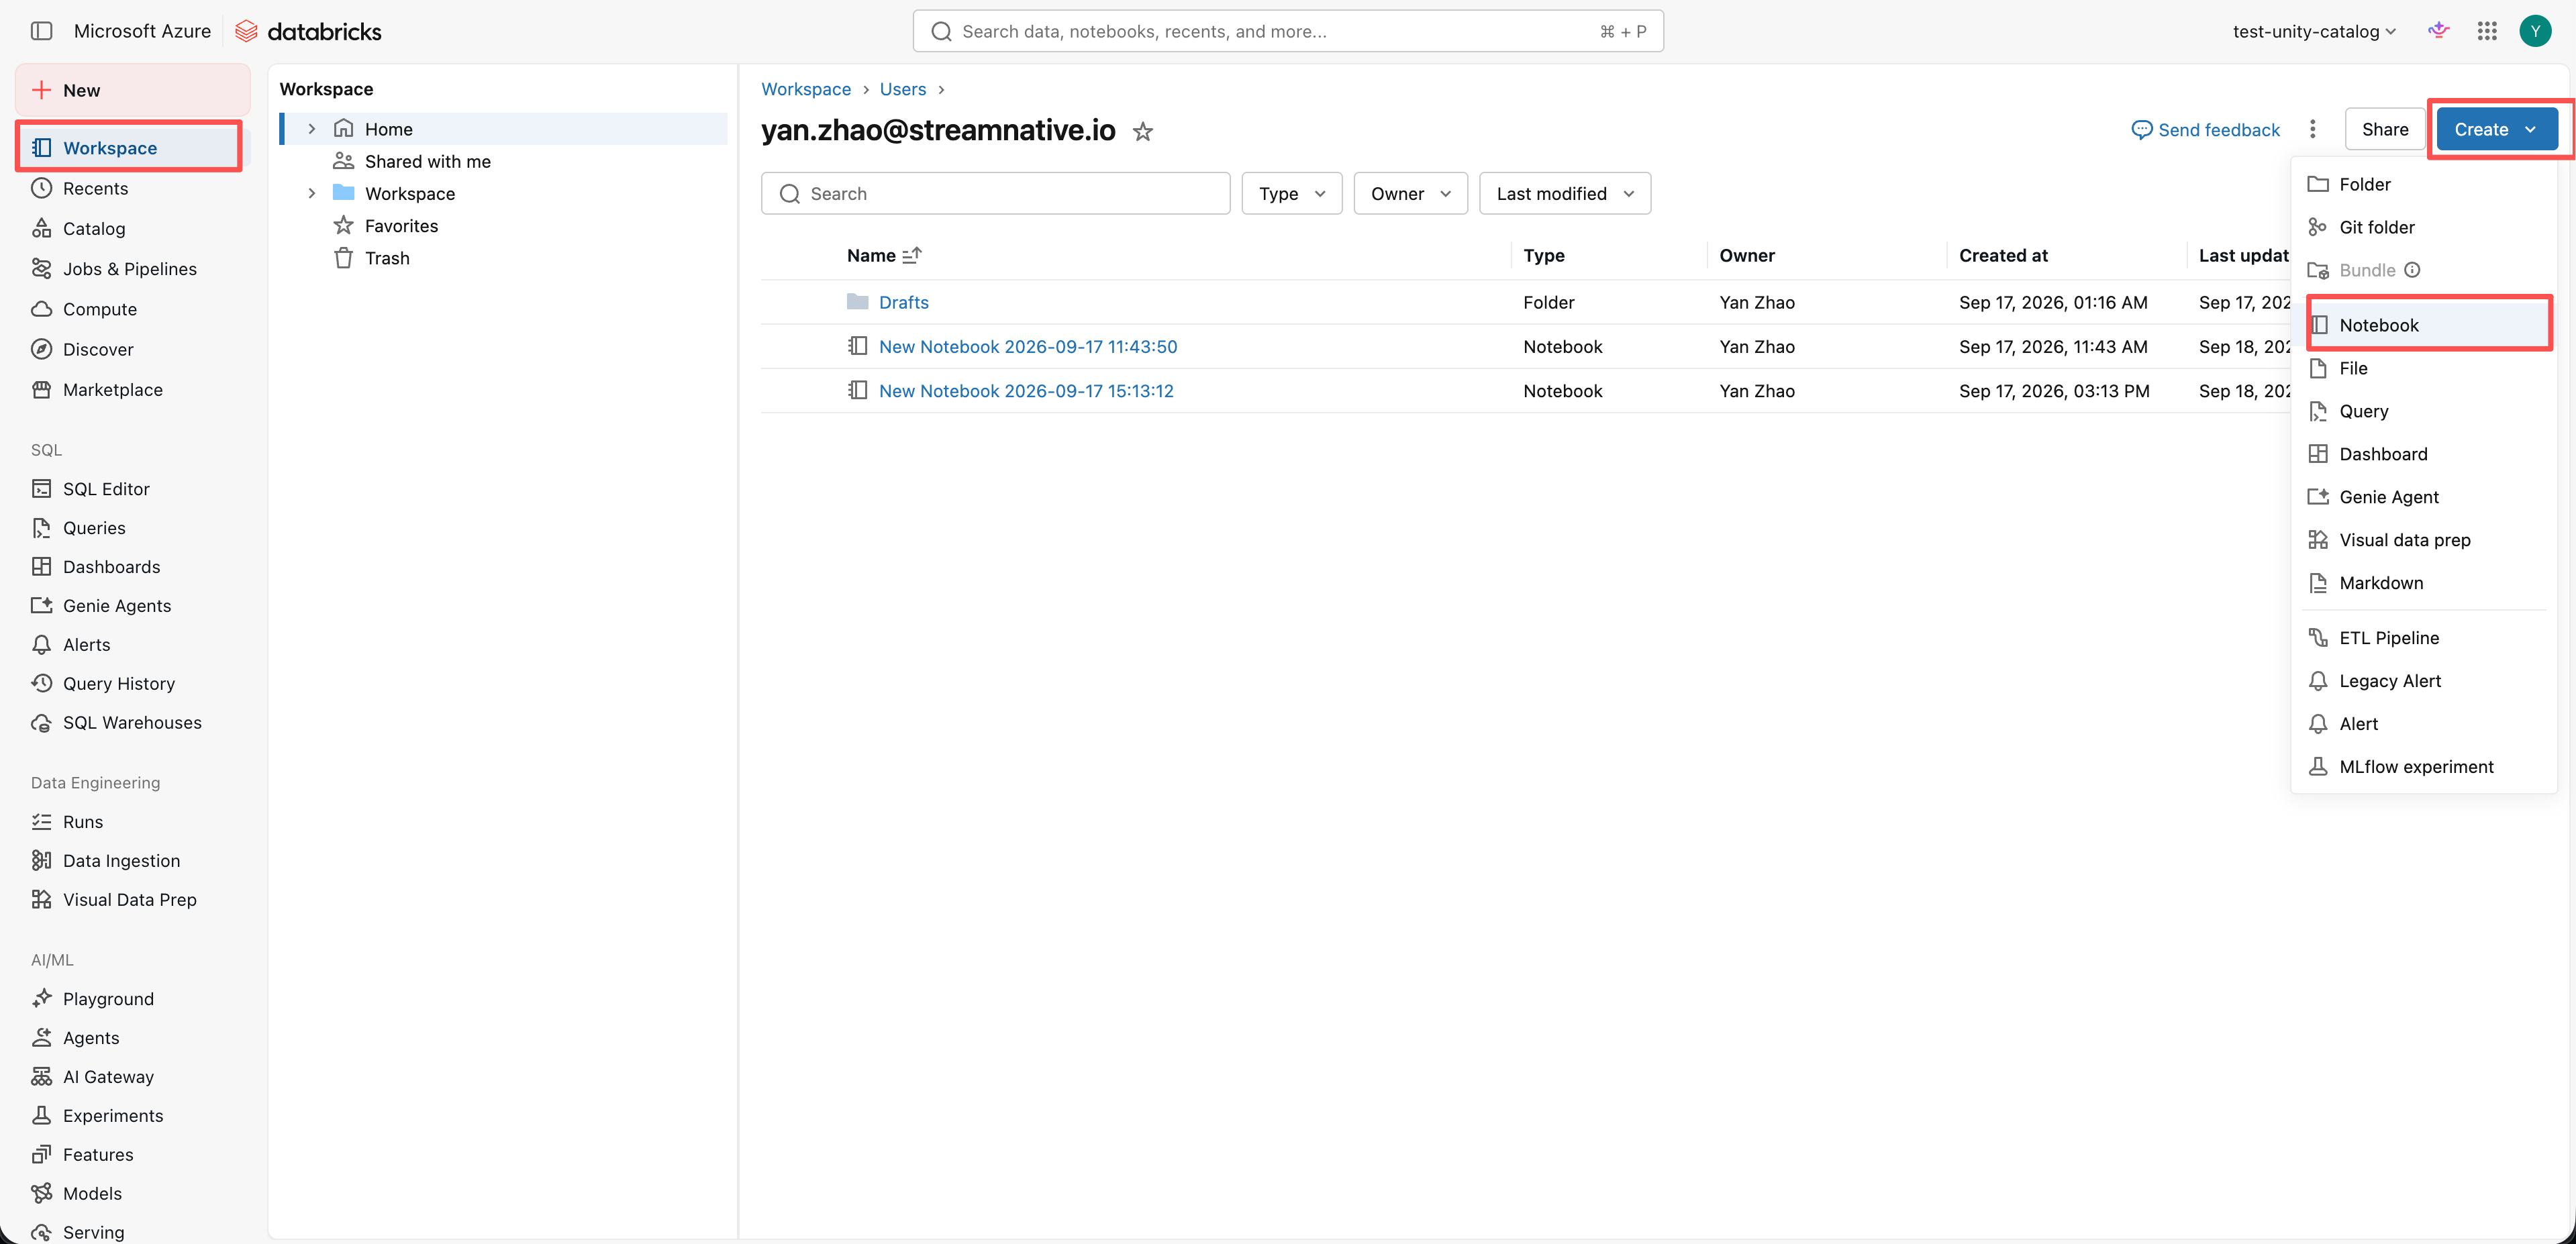Open New Notebook 2026-09-17 11:43:50
This screenshot has width=2576, height=1244.
(1028, 346)
